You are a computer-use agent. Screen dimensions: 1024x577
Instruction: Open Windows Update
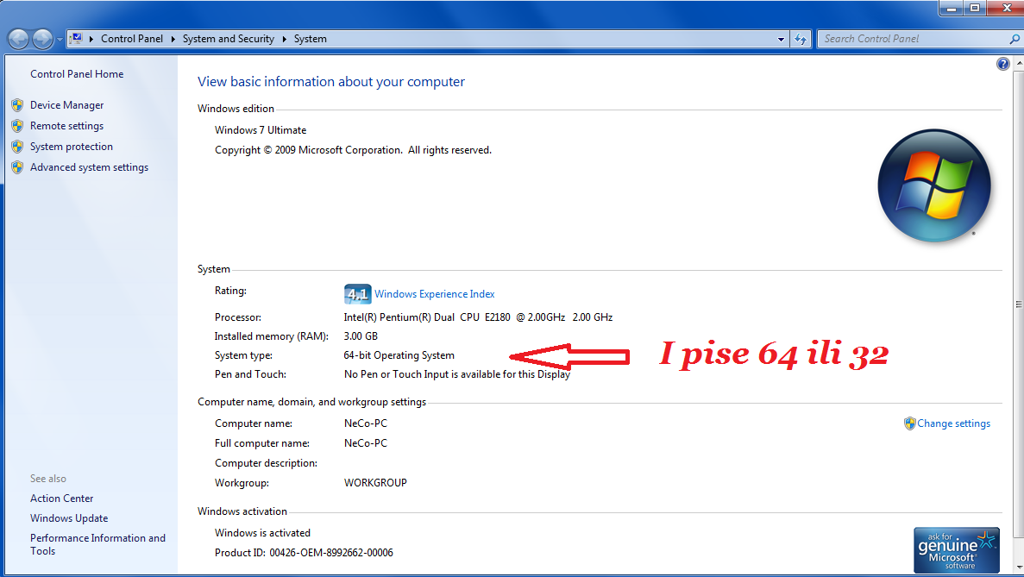point(68,518)
